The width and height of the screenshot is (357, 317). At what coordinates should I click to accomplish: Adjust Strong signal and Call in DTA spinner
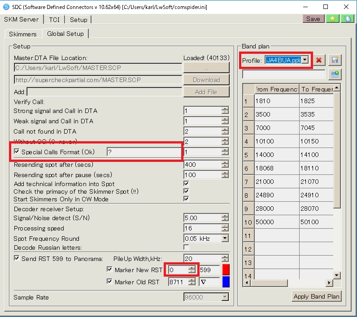[x=225, y=111]
